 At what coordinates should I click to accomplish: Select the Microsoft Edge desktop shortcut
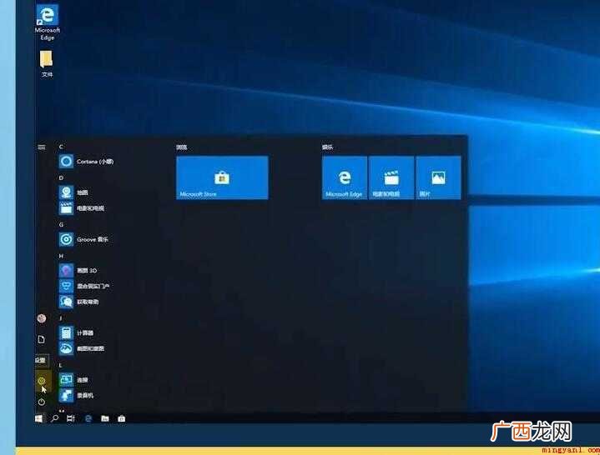[x=47, y=22]
